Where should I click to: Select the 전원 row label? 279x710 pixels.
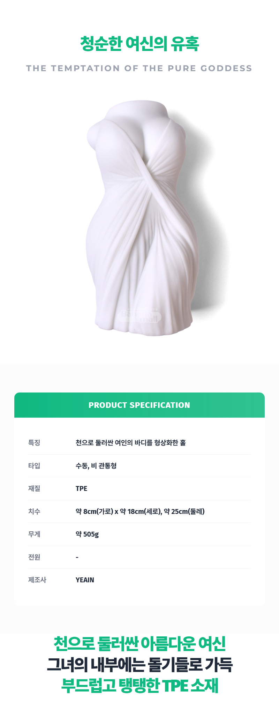34,557
